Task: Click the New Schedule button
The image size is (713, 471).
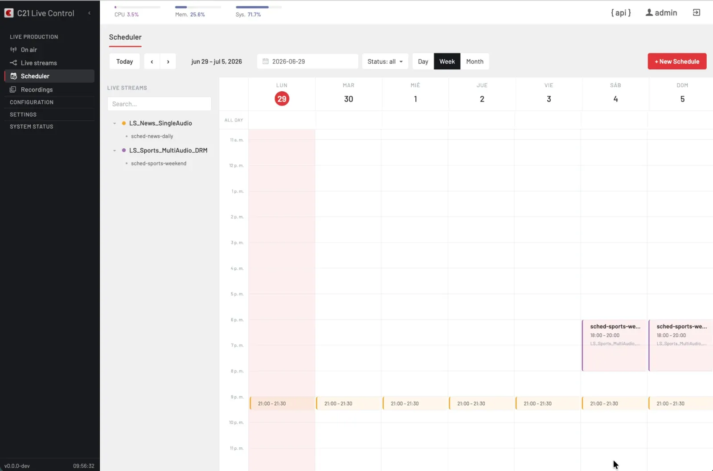Action: tap(677, 61)
